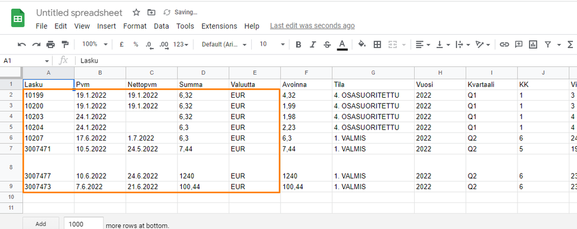Open the 123 number format dropdown
Screen dimensions: 577x229
click(181, 44)
